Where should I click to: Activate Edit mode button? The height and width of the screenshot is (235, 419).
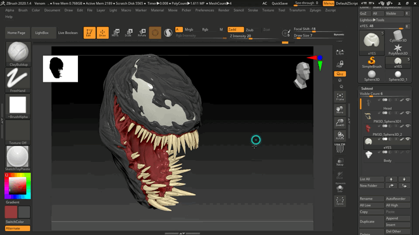(x=89, y=32)
